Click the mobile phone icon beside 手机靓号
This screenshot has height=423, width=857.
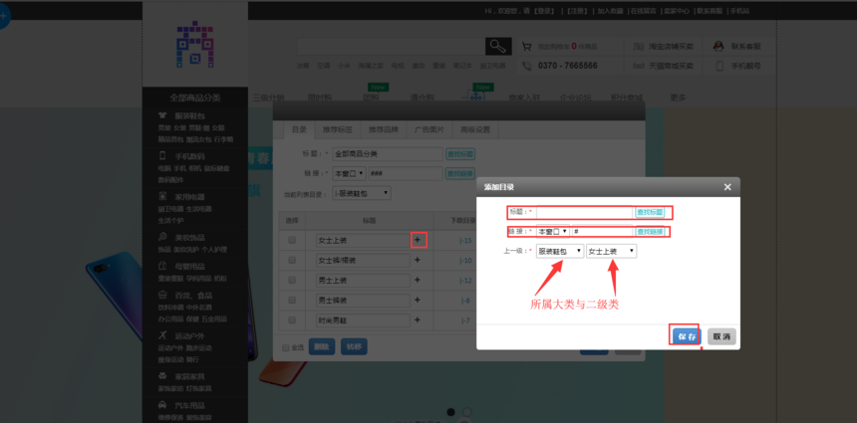tap(719, 66)
